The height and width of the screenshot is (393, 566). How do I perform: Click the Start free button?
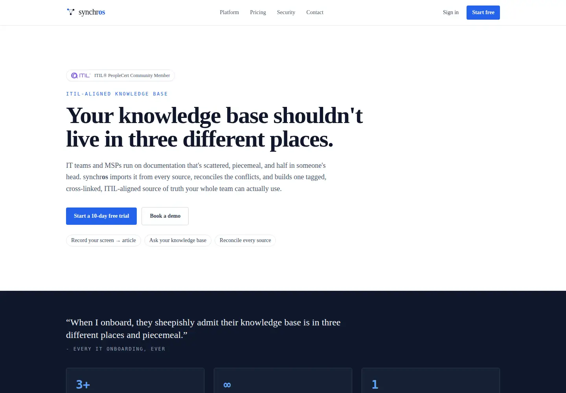[x=483, y=13]
